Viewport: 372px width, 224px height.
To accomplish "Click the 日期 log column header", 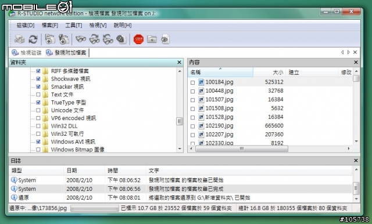I will tap(84, 171).
